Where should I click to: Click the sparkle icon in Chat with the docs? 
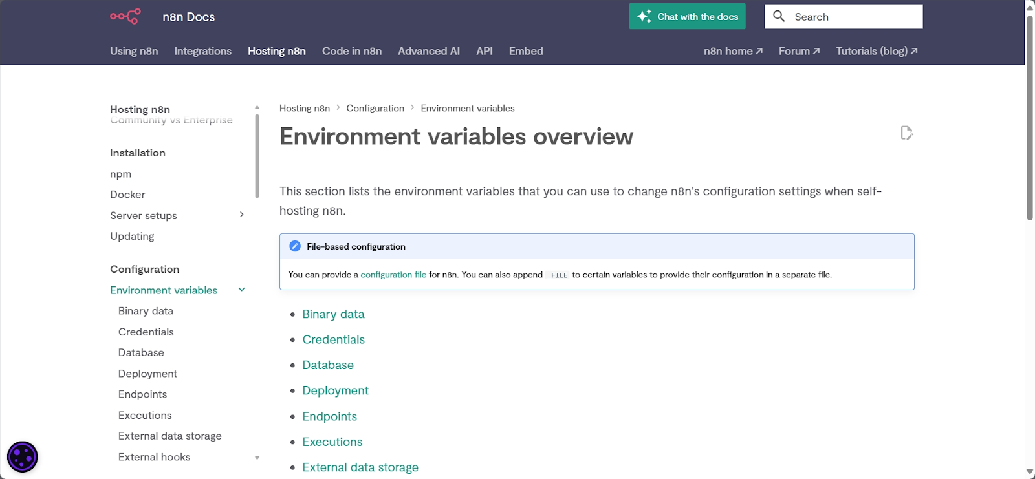(644, 17)
